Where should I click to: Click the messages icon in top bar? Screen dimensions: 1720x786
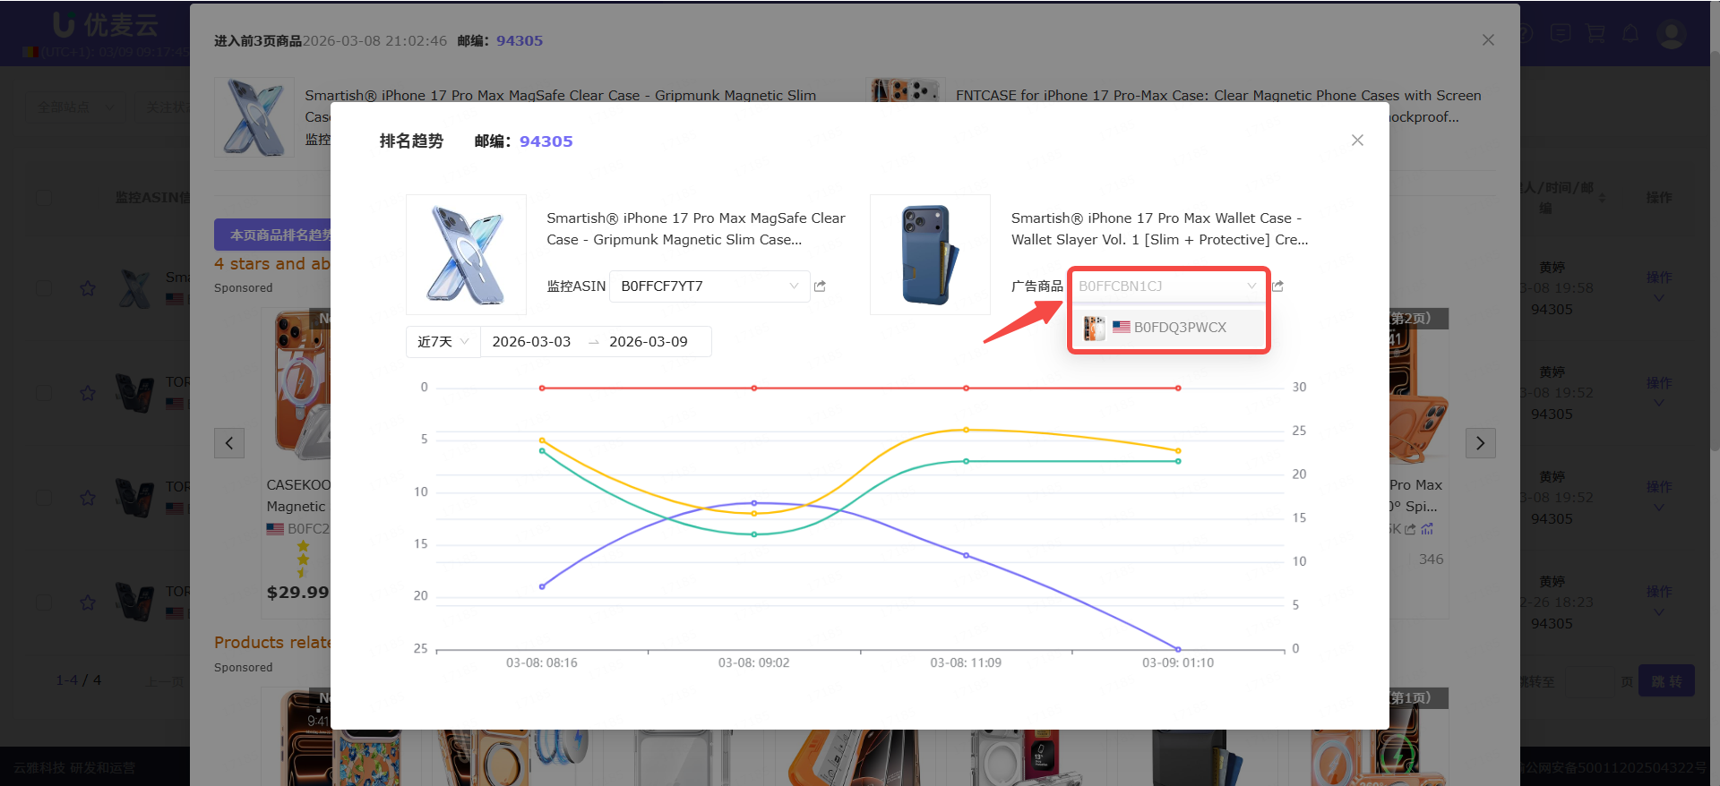point(1561,34)
